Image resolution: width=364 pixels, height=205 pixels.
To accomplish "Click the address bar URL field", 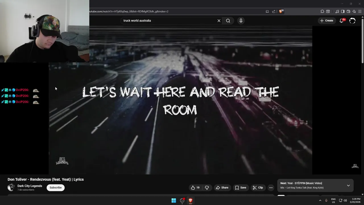I will point(176,11).
